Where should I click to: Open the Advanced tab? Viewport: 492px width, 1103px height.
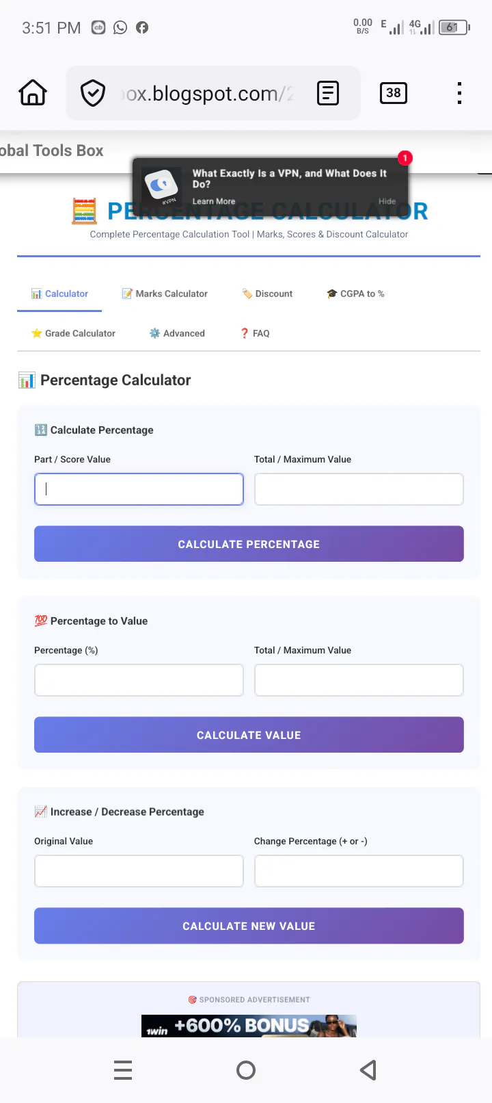177,333
